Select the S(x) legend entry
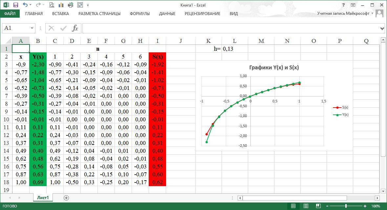This screenshot has width=387, height=210. point(341,108)
